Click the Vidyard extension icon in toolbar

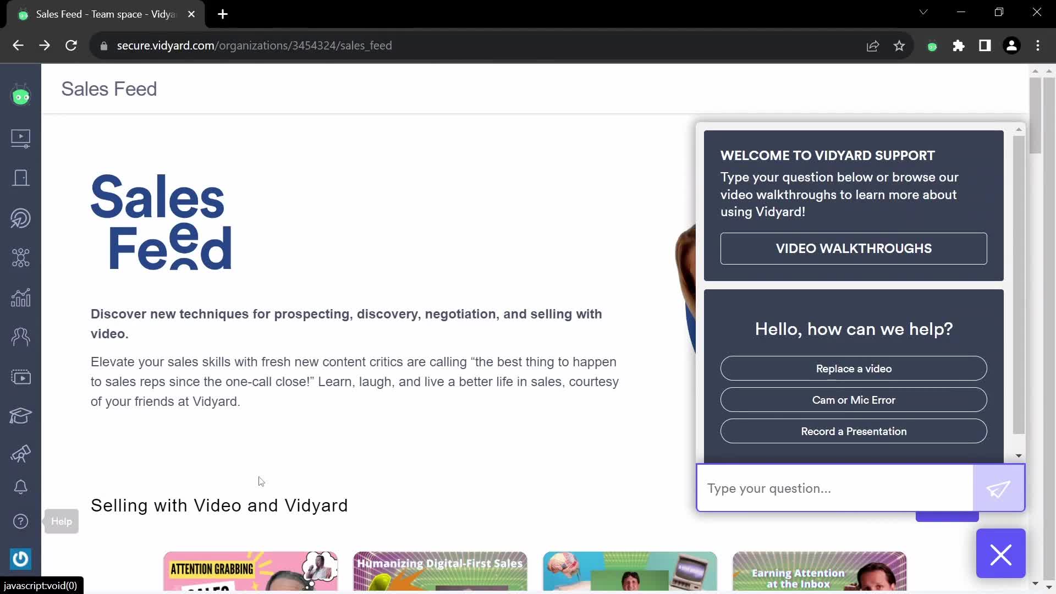coord(932,46)
